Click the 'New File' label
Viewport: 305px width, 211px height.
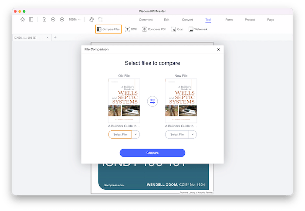point(181,76)
